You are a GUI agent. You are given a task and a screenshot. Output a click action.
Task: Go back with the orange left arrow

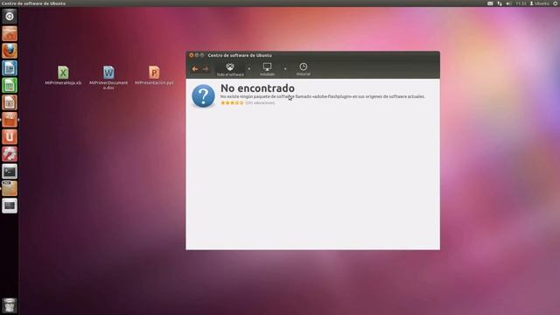pyautogui.click(x=195, y=69)
